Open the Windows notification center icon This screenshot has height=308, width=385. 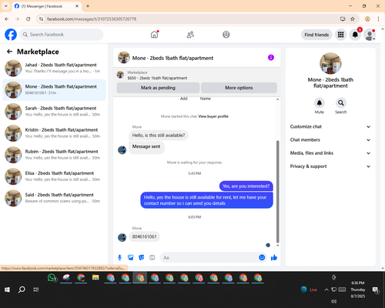click(x=375, y=290)
